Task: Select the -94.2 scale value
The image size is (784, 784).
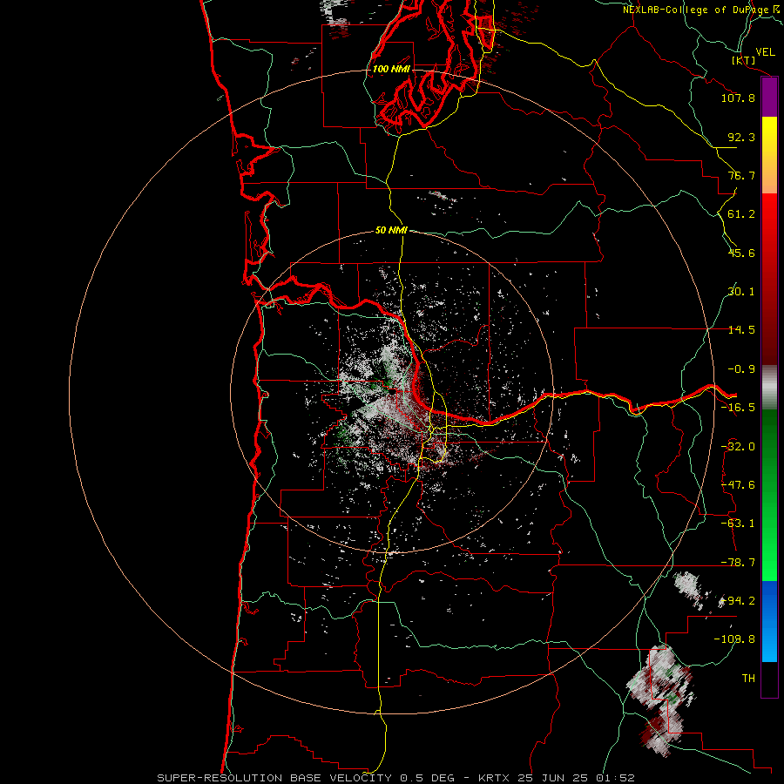Action: pos(738,601)
